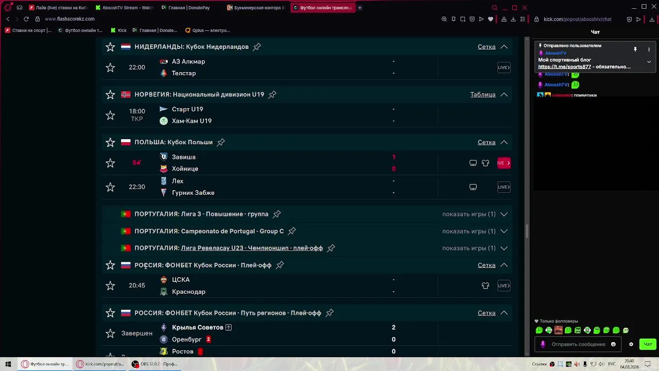Collapse the Poland Cup section
The width and height of the screenshot is (659, 371).
(x=504, y=142)
